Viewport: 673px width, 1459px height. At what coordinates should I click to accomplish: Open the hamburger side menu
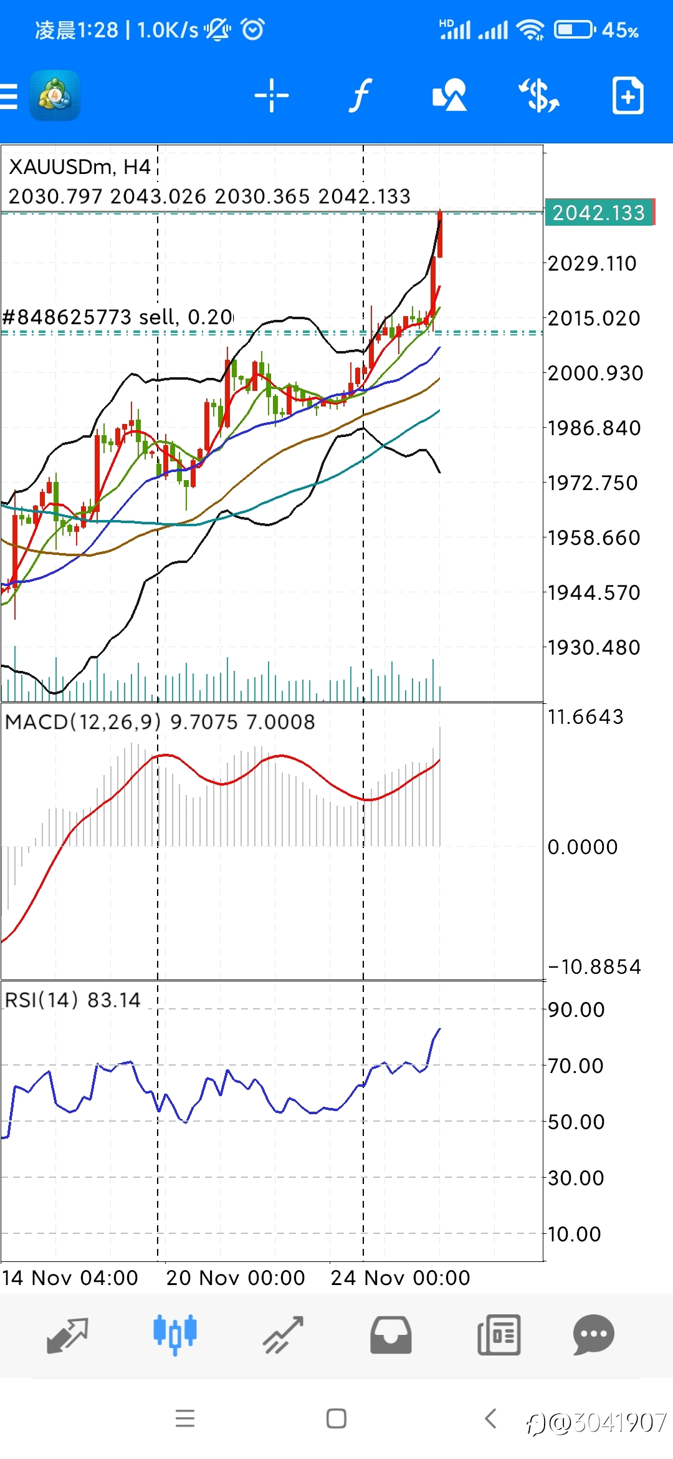pyautogui.click(x=9, y=97)
